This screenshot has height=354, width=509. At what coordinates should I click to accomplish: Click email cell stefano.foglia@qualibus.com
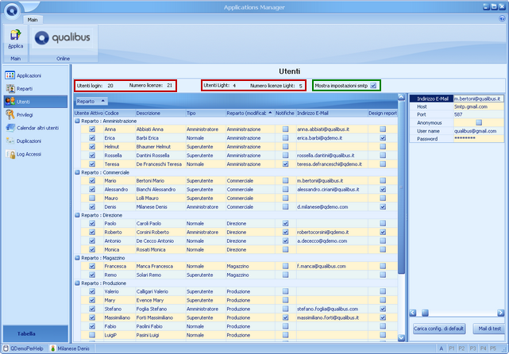click(x=332, y=309)
